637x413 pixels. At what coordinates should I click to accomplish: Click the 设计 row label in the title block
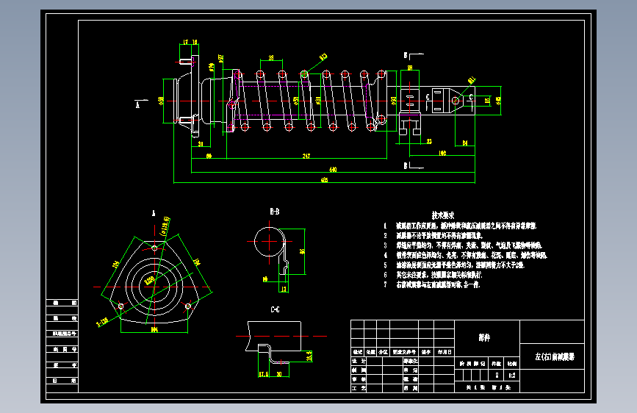click(359, 361)
